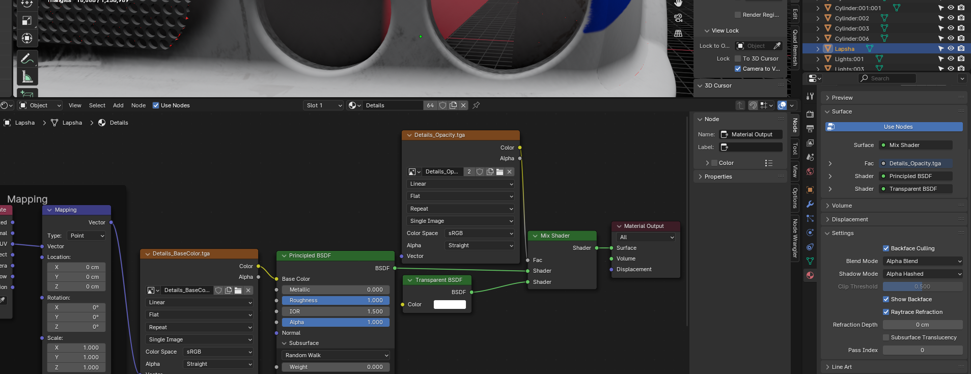Select the Transform tool in viewport toolbar
The width and height of the screenshot is (971, 374).
point(27,38)
